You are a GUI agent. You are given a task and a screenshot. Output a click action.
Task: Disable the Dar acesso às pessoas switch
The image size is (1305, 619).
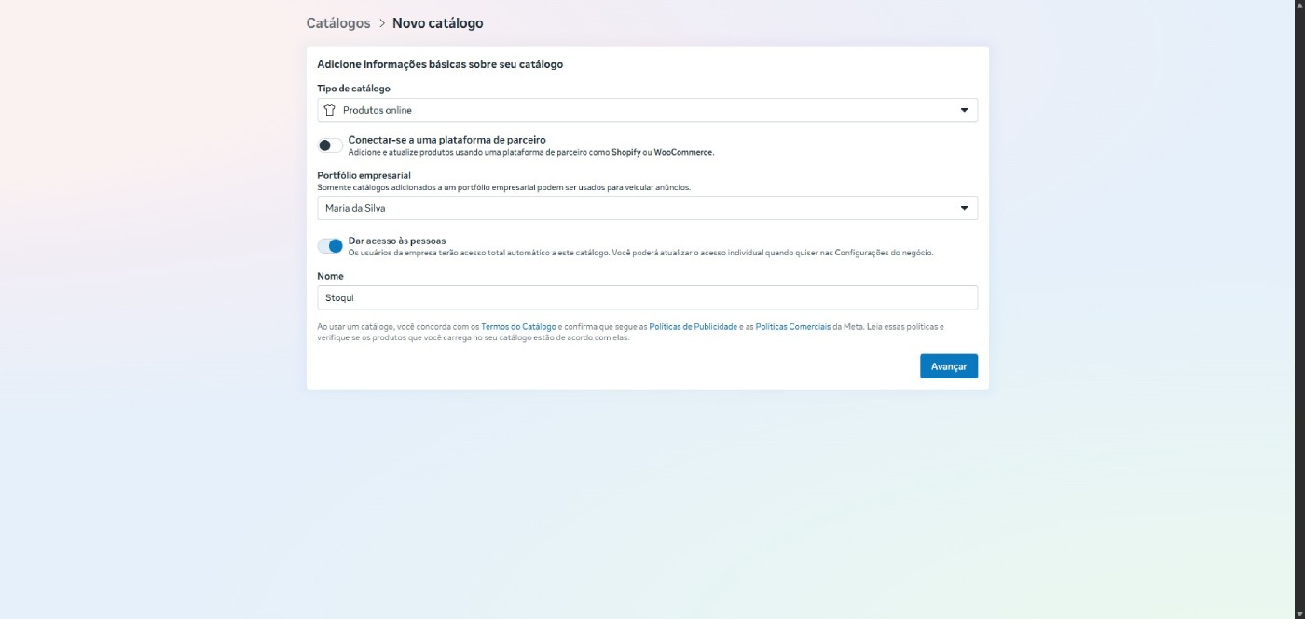(330, 246)
